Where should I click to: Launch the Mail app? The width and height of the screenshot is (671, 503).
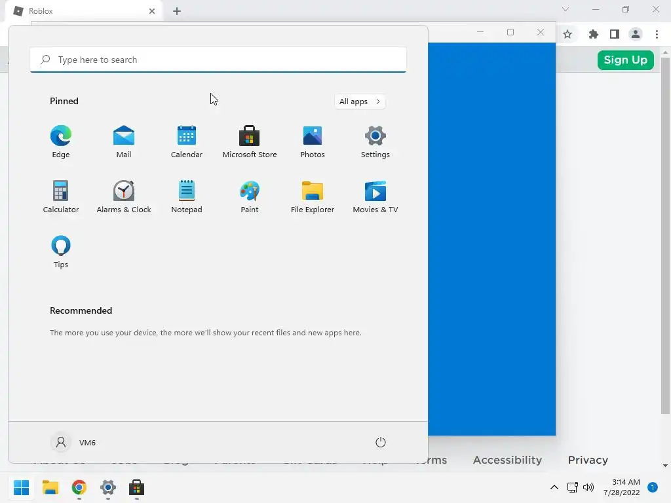(124, 142)
